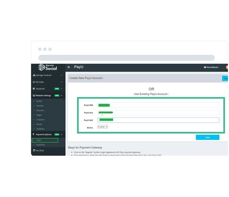The image size is (229, 197).
Task: Click the PayU page title
Action: tap(79, 67)
